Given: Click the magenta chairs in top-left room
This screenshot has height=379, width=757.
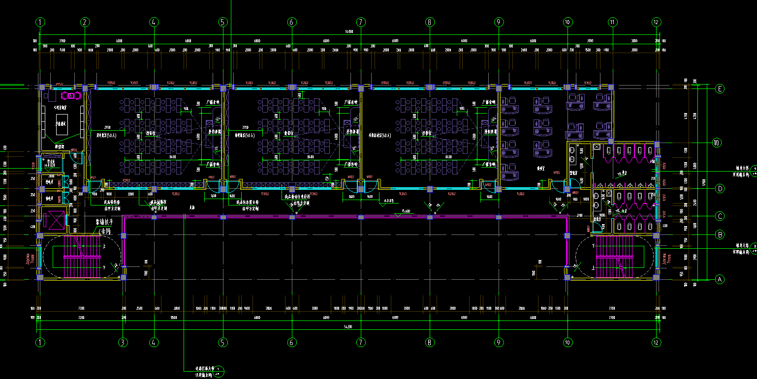Looking at the screenshot, I should [71, 94].
